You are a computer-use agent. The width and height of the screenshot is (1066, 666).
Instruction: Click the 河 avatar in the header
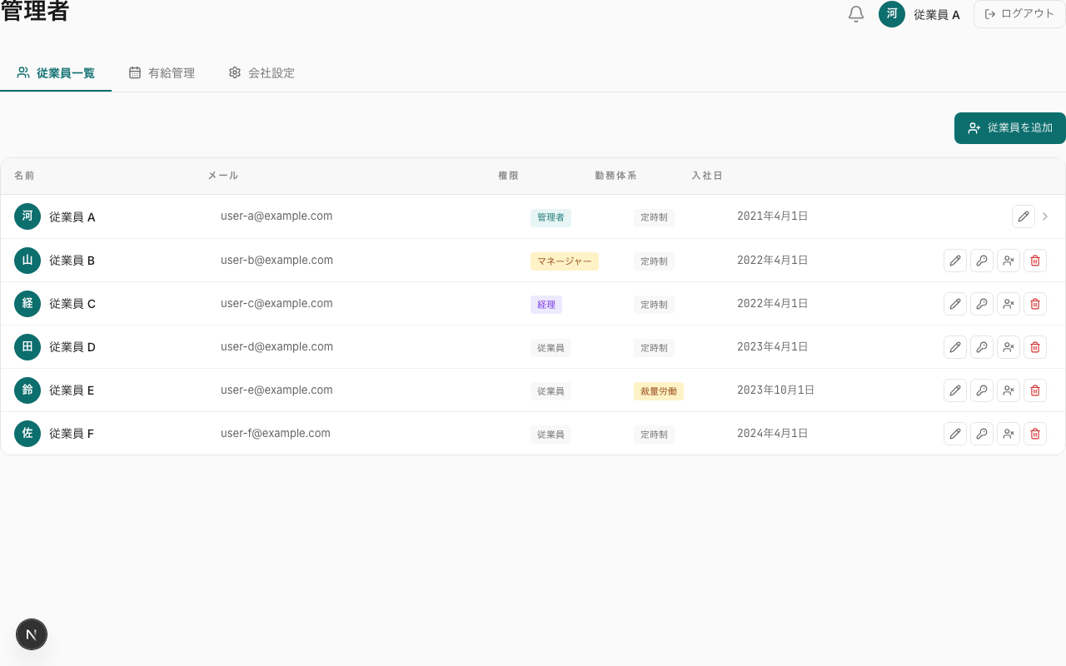point(891,14)
